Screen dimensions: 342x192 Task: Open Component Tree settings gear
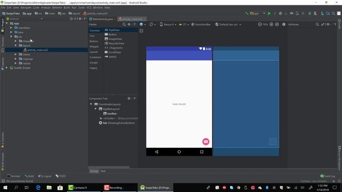[x=129, y=99]
